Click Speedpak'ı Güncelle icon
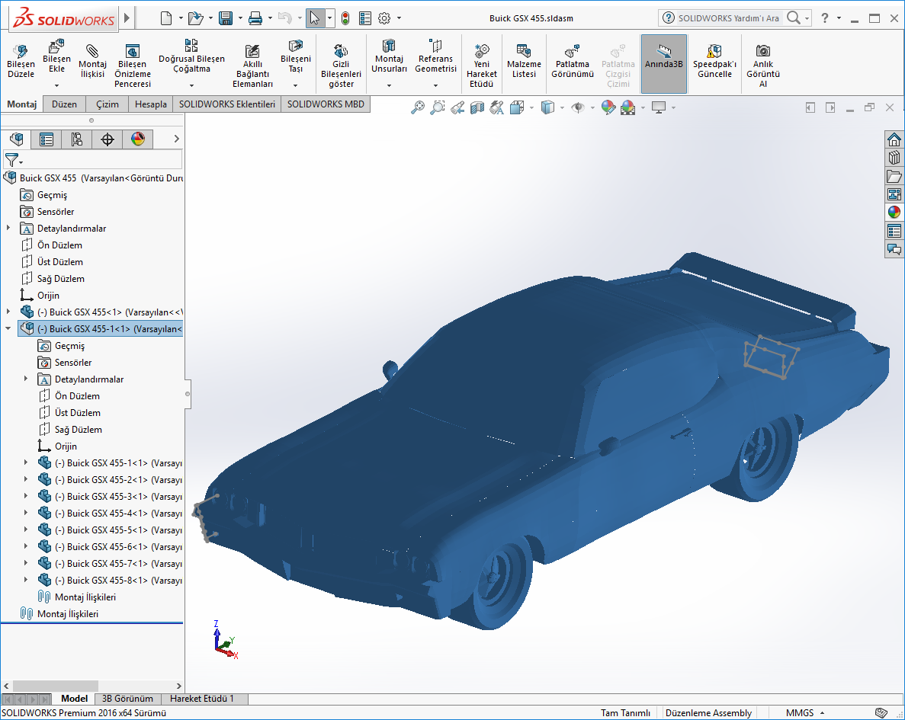Viewport: 905px width, 720px height. coord(714,51)
